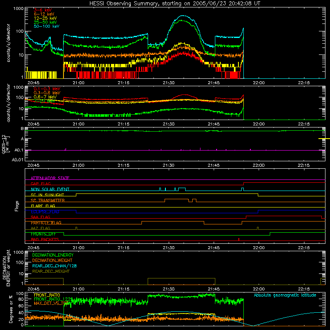
Task: Click the Flags vertical axis title
Action: 16,206
